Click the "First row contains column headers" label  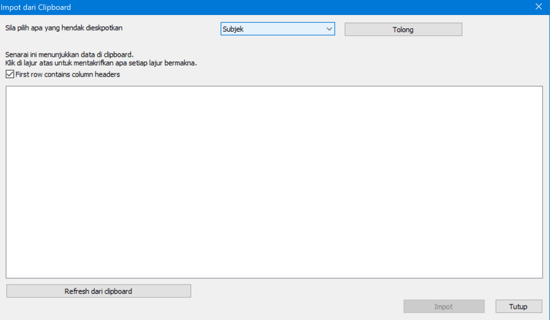(x=68, y=75)
